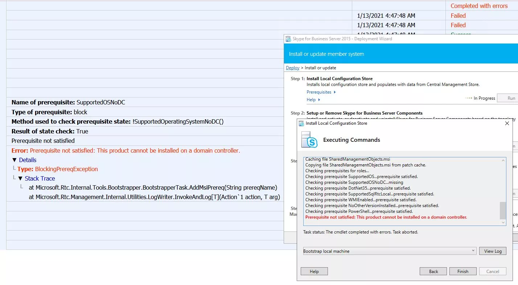Open the Prerequisites link under Step 1
The image size is (518, 285).
point(319,92)
